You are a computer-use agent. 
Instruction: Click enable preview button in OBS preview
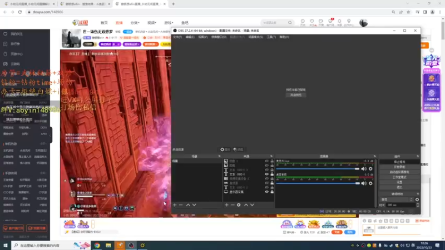296,95
